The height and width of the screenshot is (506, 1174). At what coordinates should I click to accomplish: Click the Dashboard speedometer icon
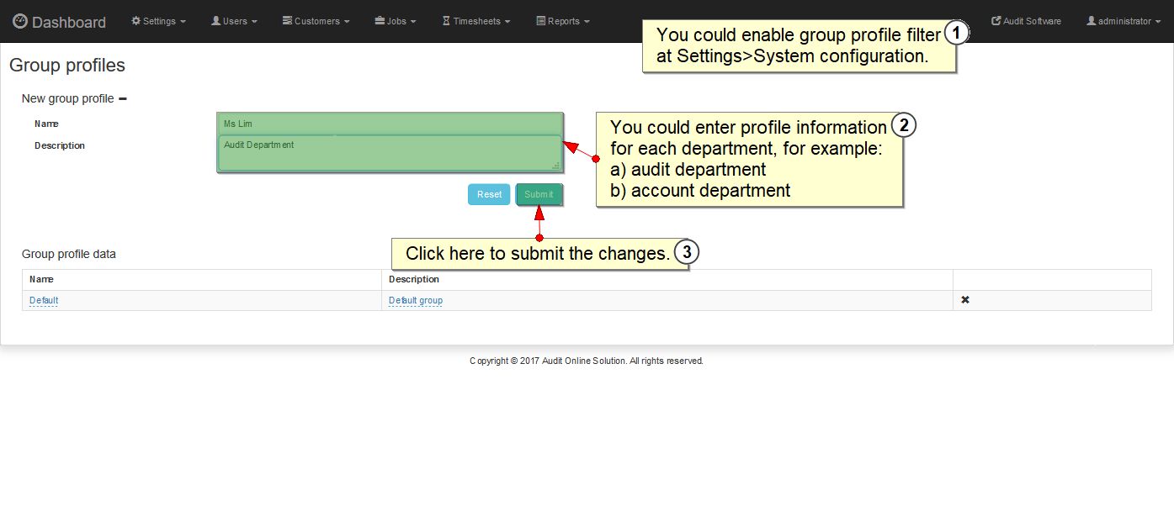tap(20, 22)
